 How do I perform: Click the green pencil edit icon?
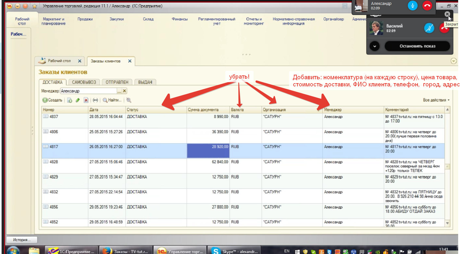click(x=78, y=100)
